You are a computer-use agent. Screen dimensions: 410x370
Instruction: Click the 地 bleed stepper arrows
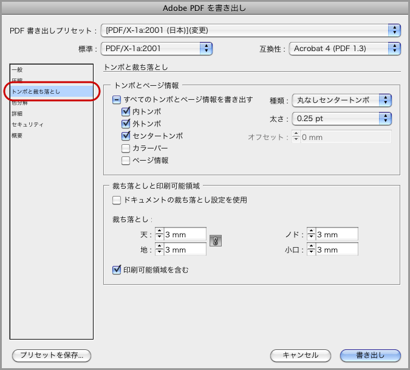159,249
